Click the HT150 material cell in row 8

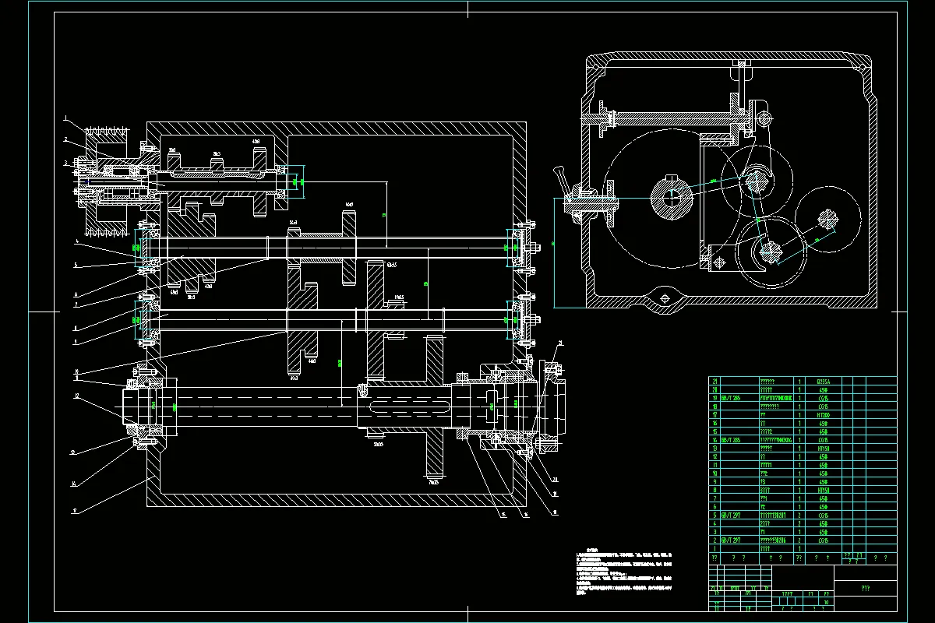(823, 487)
